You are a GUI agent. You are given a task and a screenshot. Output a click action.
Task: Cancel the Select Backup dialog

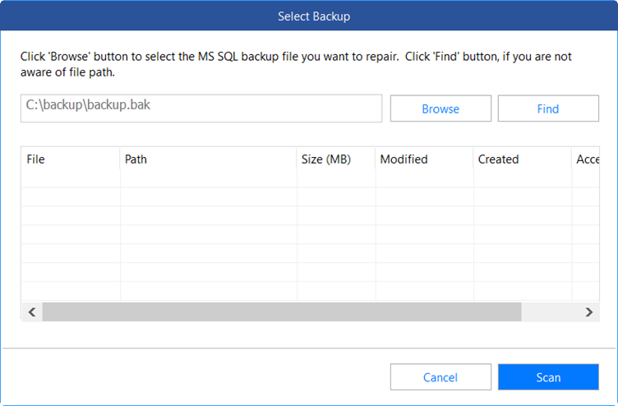pyautogui.click(x=440, y=377)
